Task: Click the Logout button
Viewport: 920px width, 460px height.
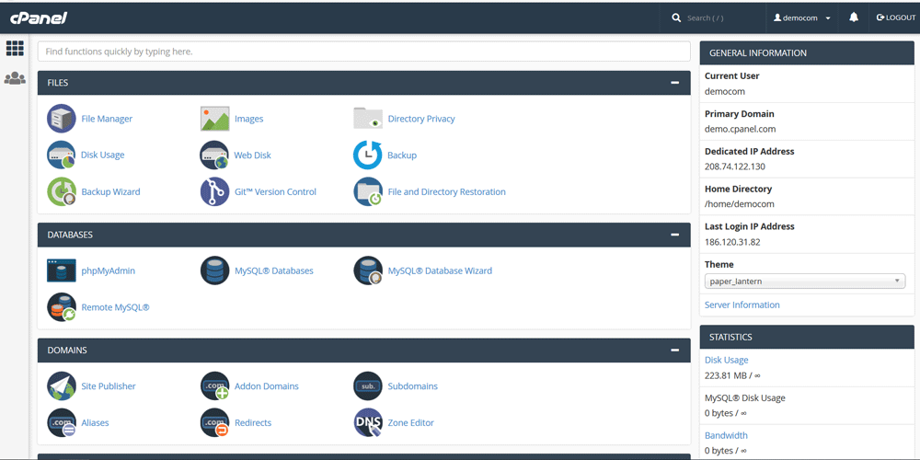Action: tap(895, 17)
